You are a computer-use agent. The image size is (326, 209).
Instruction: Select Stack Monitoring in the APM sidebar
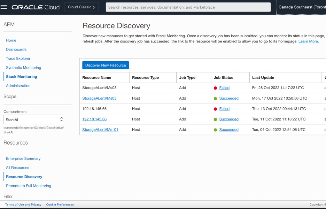click(x=21, y=76)
